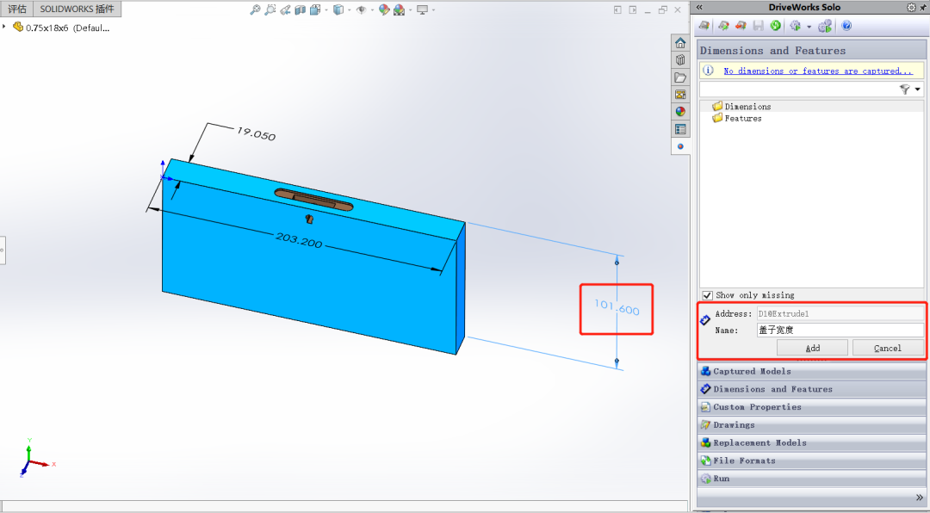Click the green Refresh icon in DriveWorks
This screenshot has width=930, height=513.
[x=775, y=26]
